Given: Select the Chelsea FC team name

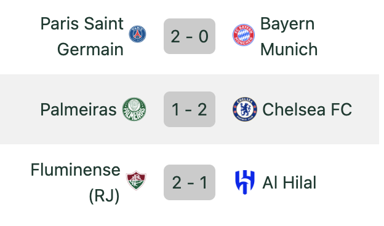Looking at the screenshot, I should pos(307,109).
